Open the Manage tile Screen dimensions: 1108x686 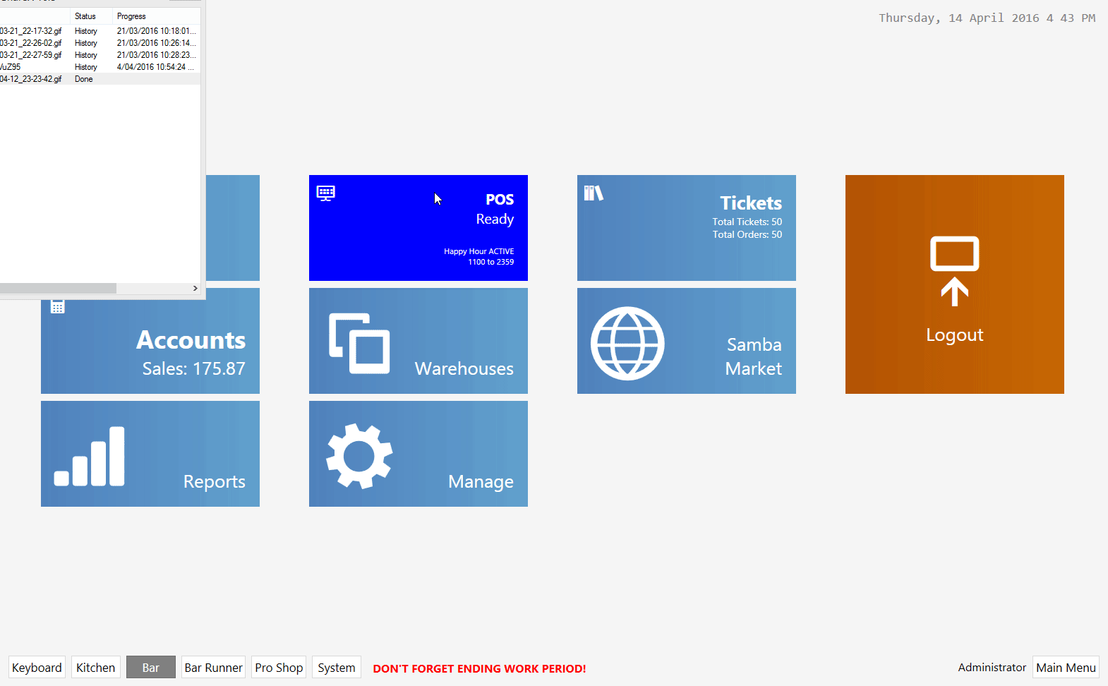(418, 454)
